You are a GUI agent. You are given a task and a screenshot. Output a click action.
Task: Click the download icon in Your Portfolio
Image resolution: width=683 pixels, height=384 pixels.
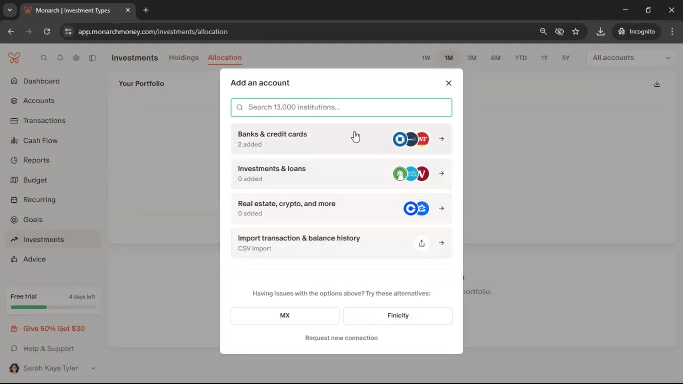click(657, 84)
